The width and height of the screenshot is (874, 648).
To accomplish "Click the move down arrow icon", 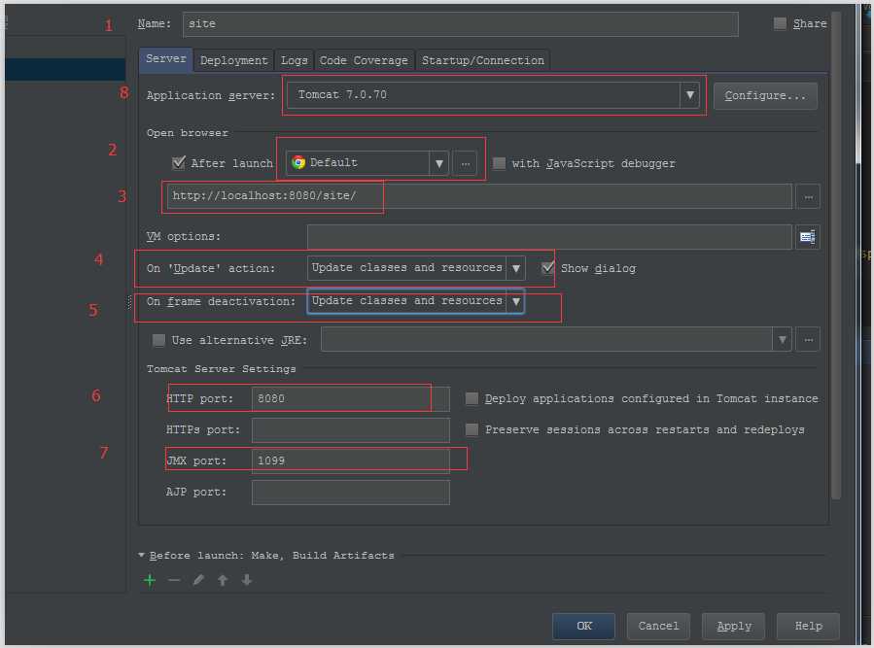I will click(246, 580).
